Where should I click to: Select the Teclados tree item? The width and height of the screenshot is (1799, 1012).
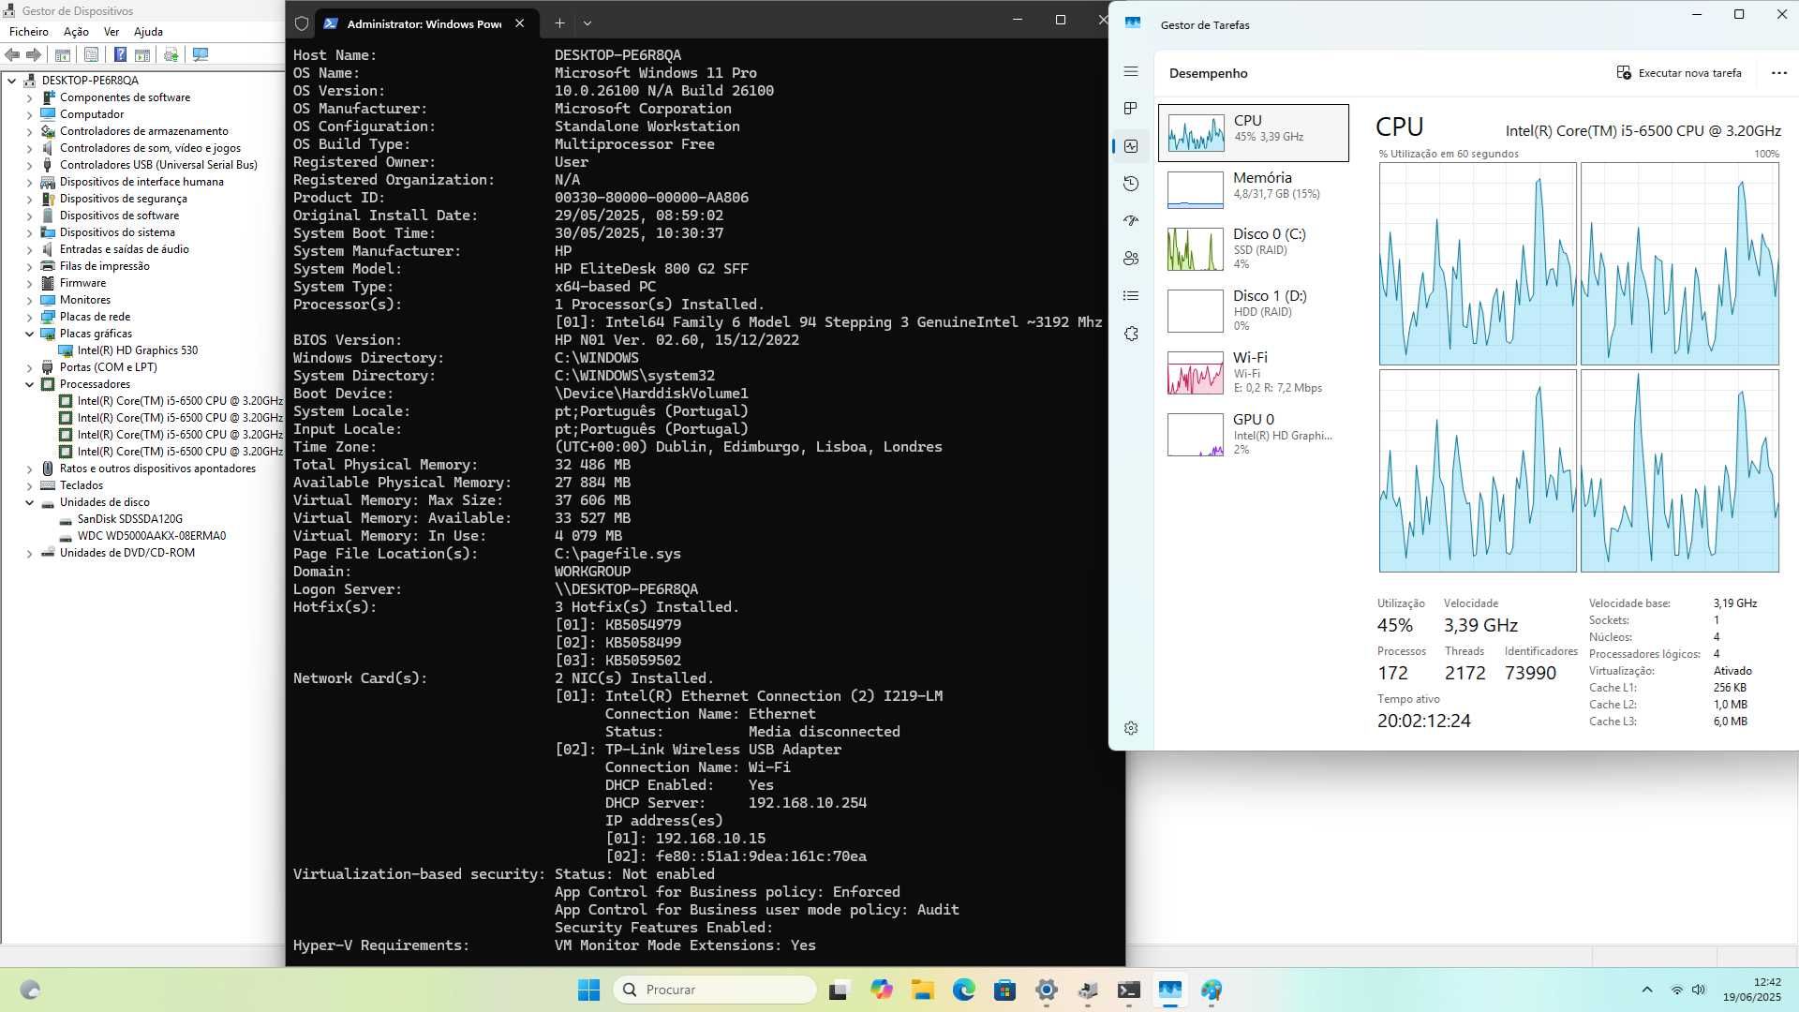[81, 485]
